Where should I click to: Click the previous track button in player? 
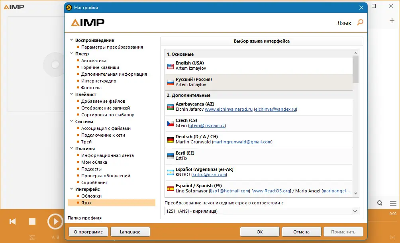(12, 221)
